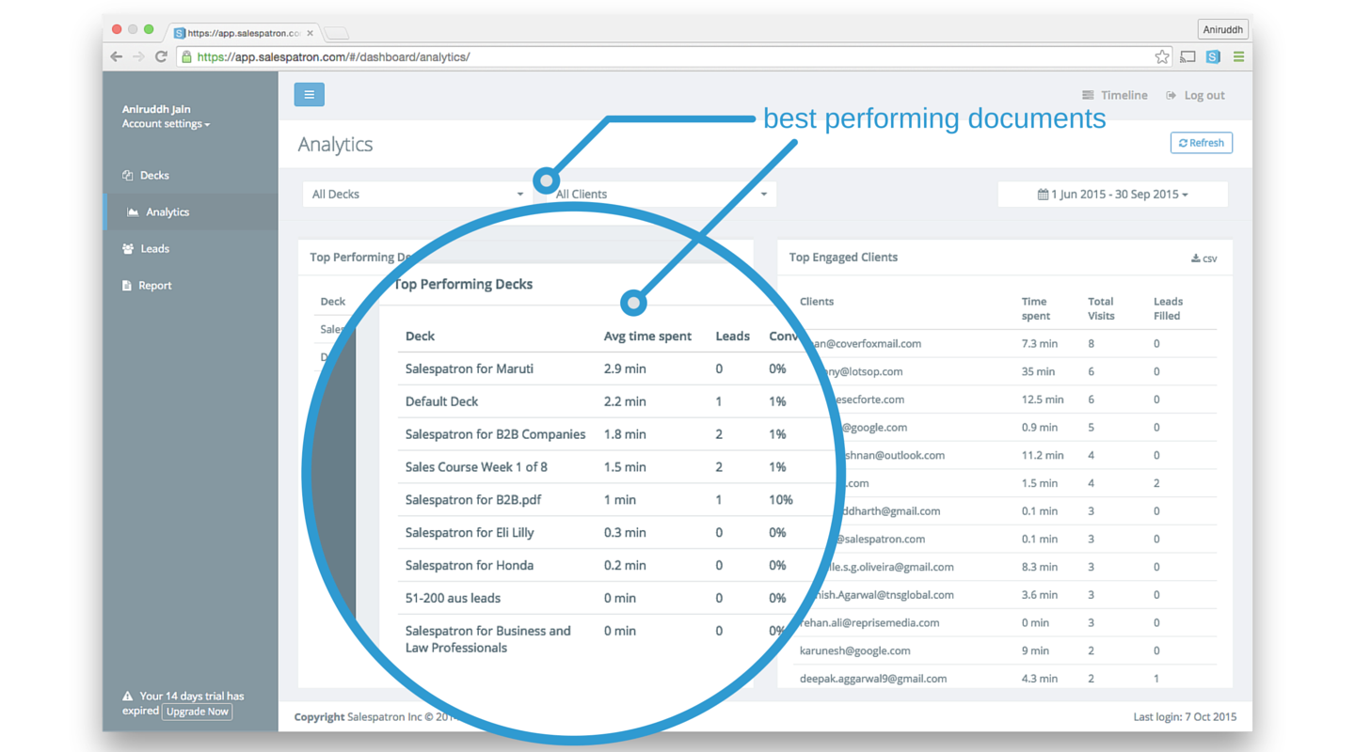Click the Refresh button

pos(1201,143)
